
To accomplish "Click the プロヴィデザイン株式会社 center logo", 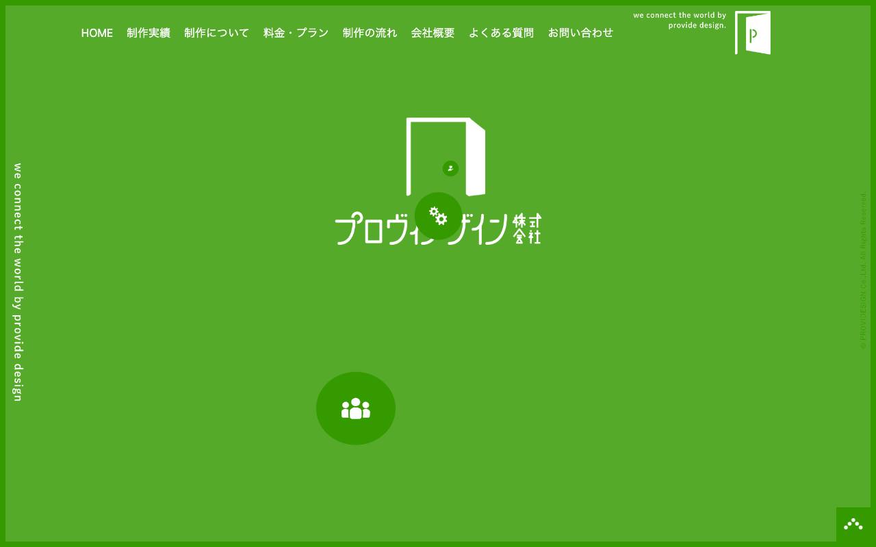I will 438,181.
